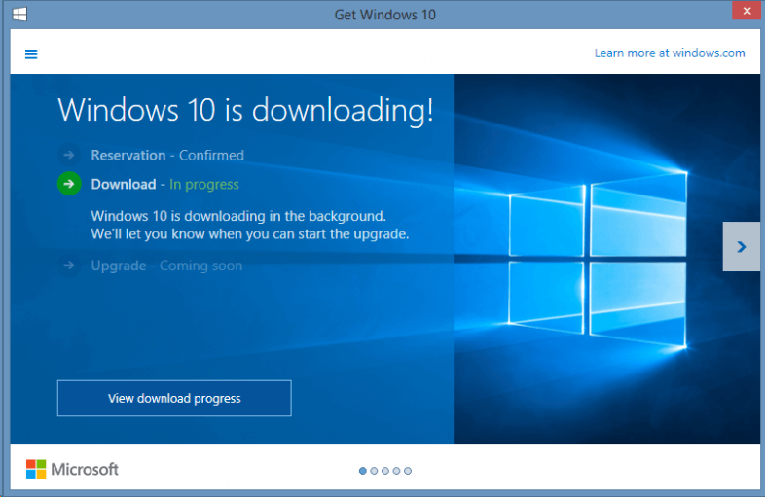Select the second page indicator dot
The height and width of the screenshot is (497, 765).
pyautogui.click(x=374, y=471)
